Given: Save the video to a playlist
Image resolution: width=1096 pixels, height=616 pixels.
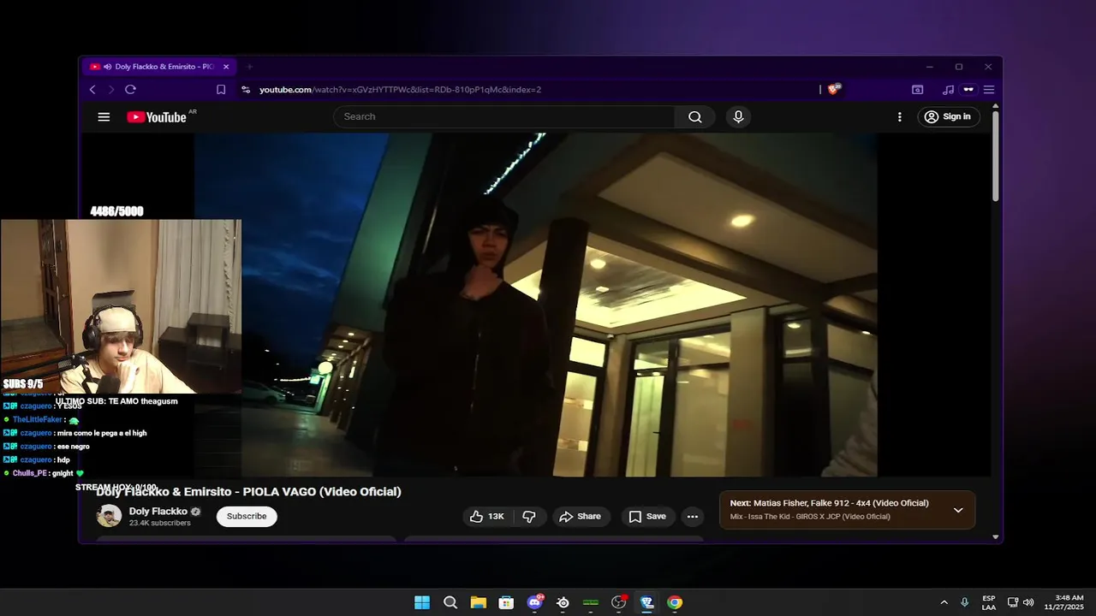Looking at the screenshot, I should point(647,516).
